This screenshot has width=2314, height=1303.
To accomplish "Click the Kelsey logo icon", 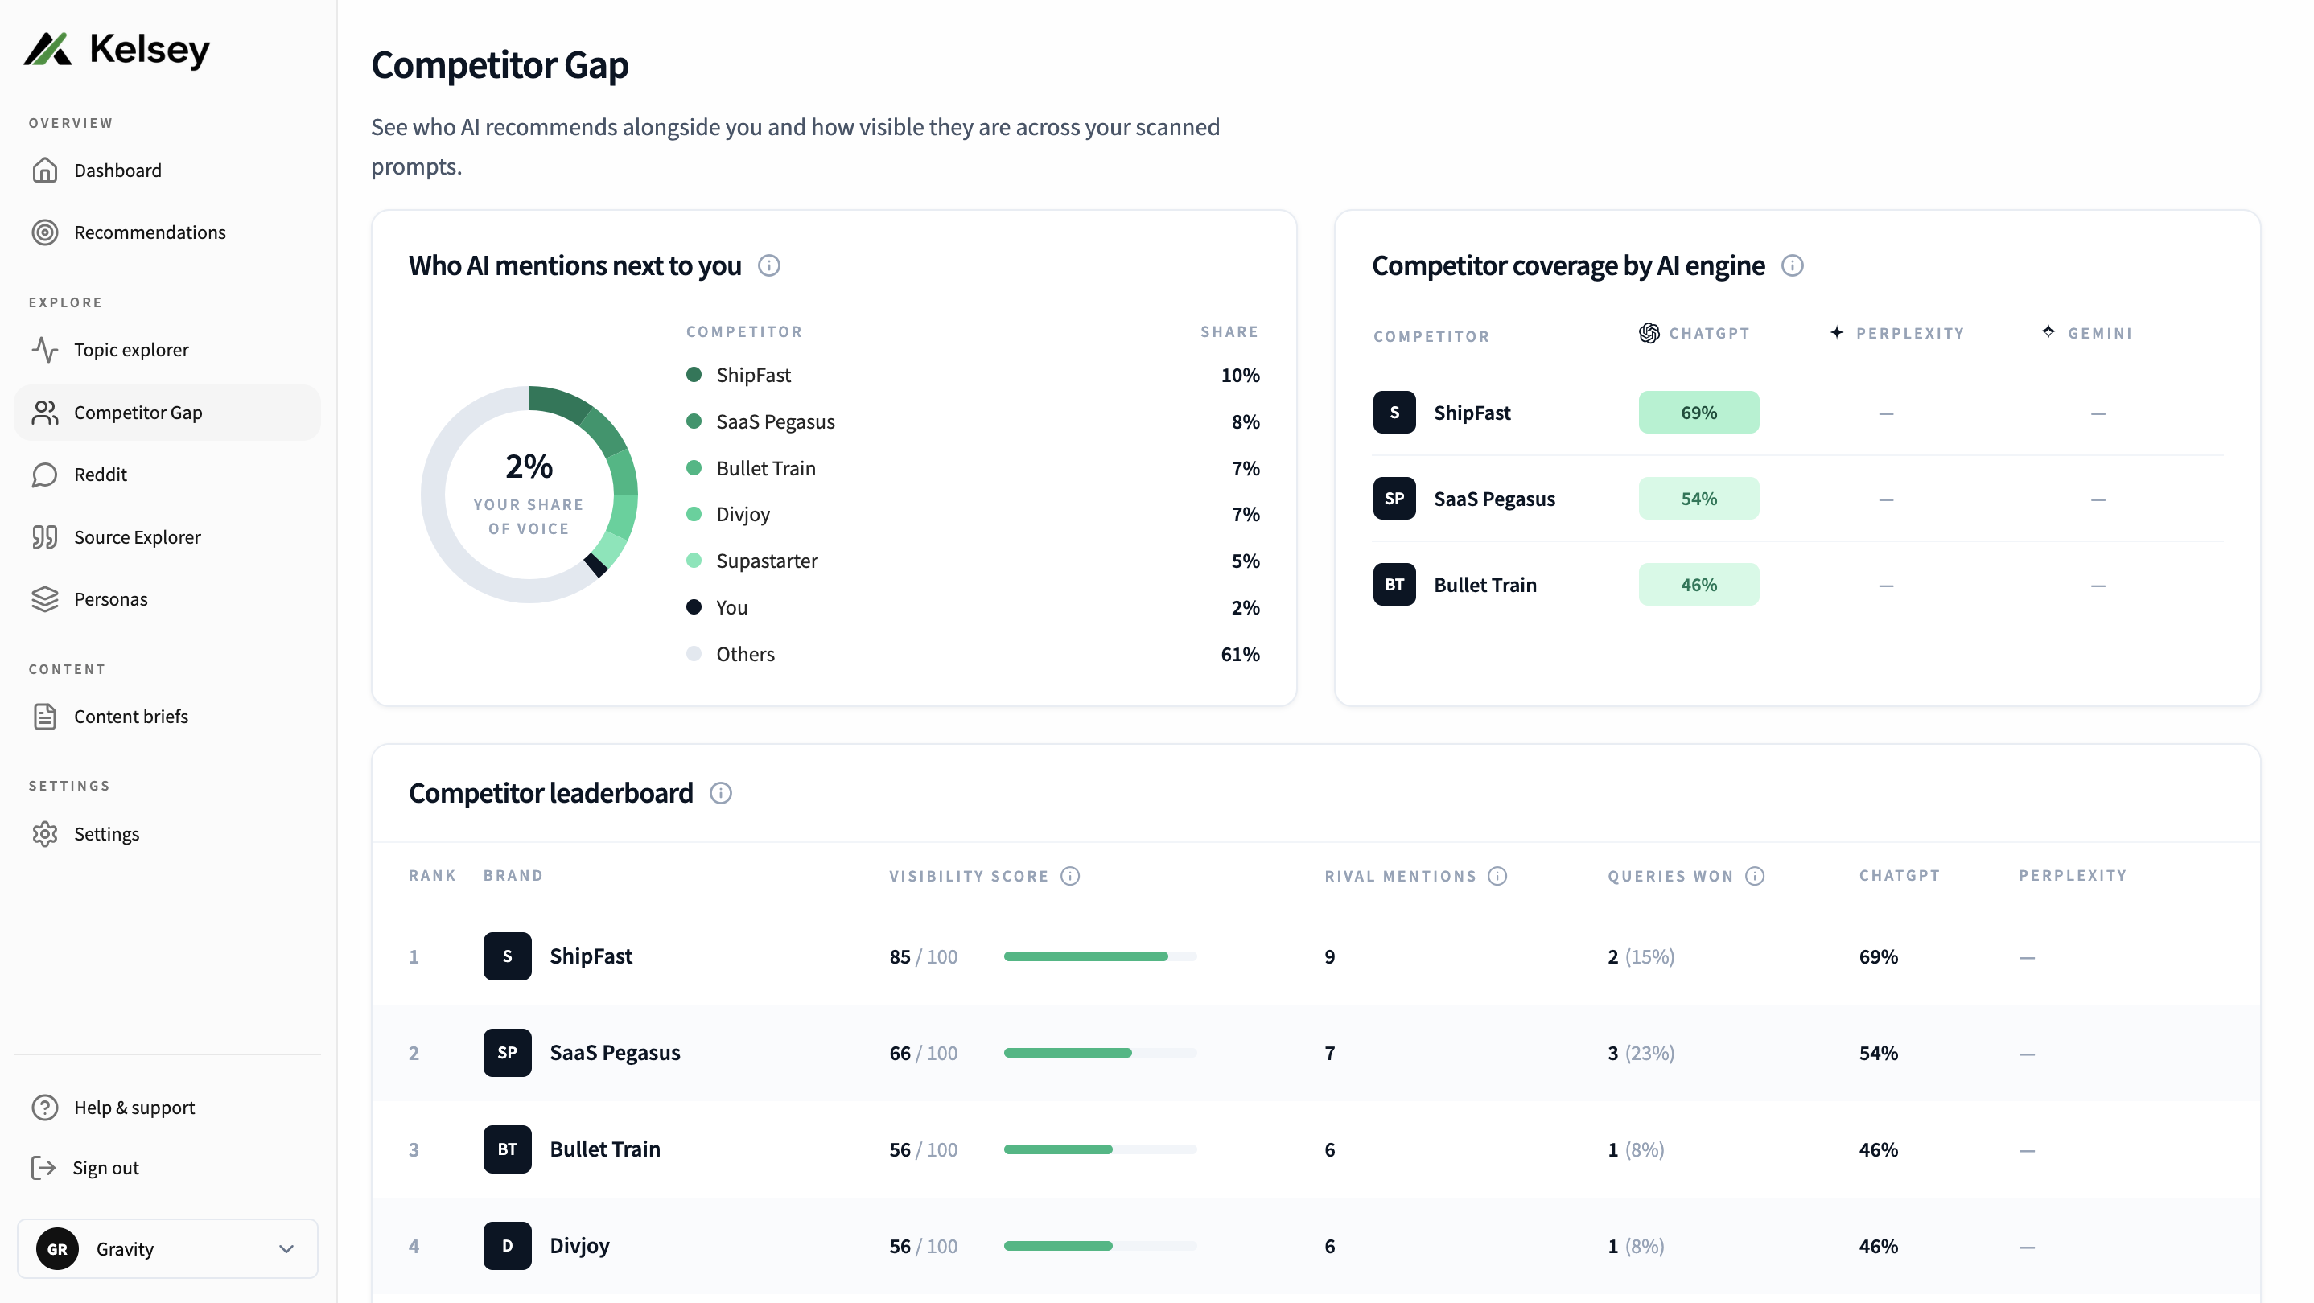I will (47, 49).
